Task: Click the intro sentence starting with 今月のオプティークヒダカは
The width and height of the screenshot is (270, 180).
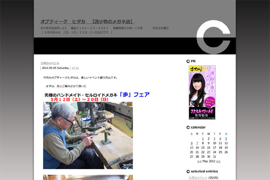Action: tap(80, 78)
